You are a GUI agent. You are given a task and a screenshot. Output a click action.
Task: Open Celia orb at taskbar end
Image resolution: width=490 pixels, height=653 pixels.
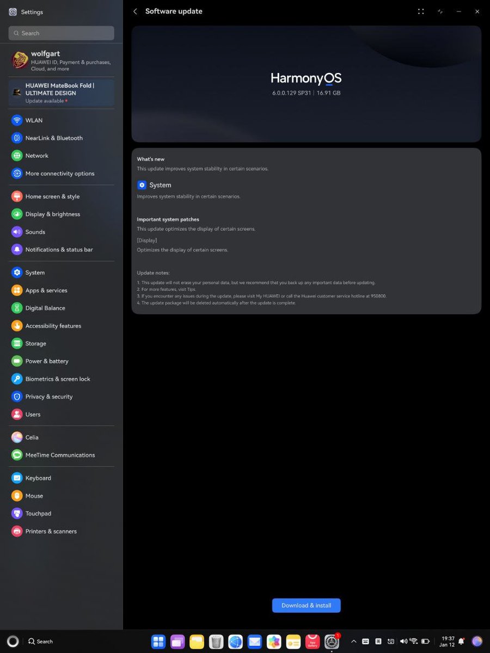coord(477,642)
